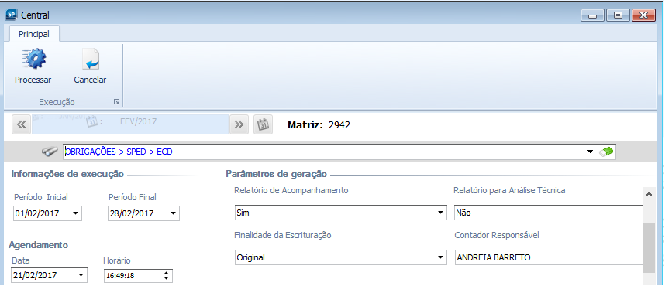Open the Período Final date dropdown

[x=173, y=213]
